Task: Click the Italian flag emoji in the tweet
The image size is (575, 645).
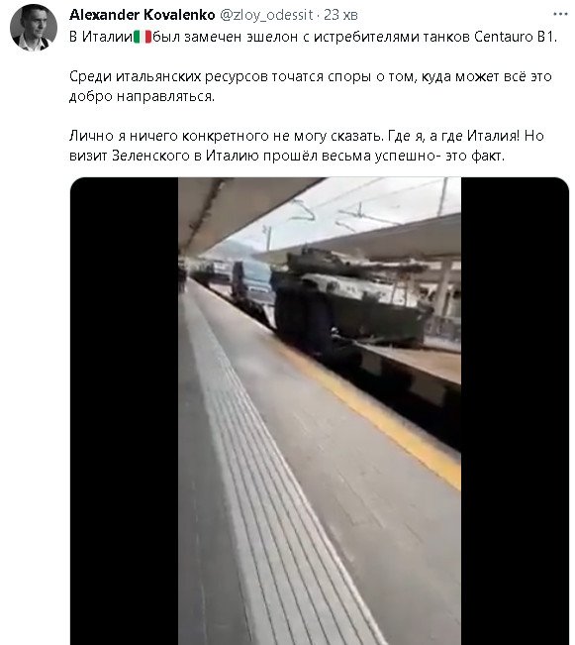Action: [143, 37]
